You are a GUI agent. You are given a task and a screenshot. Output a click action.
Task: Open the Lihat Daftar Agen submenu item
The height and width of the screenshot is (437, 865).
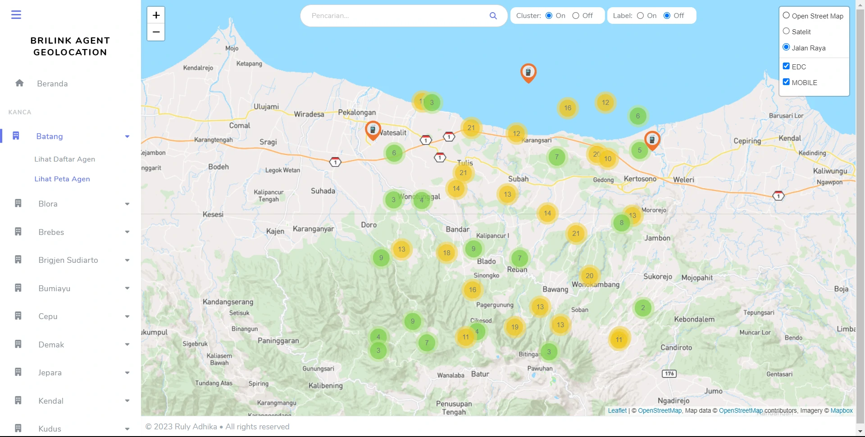point(64,159)
